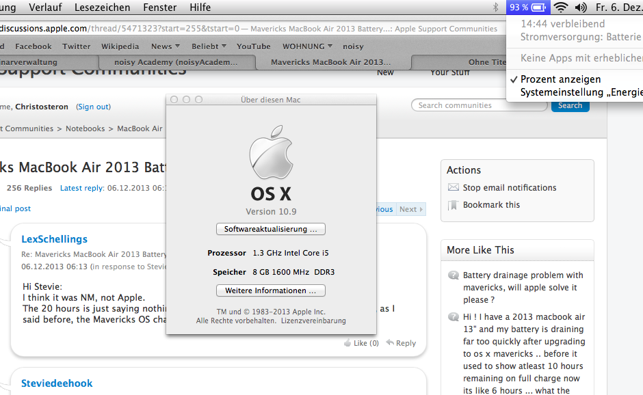Click the battery status icon in menu bar
Image resolution: width=643 pixels, height=395 pixels.
pos(528,8)
